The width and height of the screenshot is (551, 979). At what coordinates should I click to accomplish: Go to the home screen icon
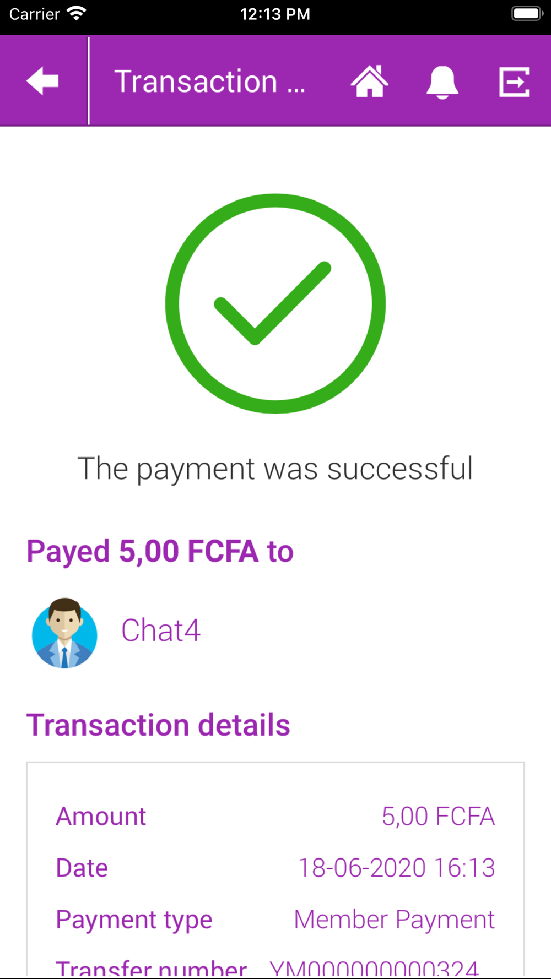click(369, 81)
